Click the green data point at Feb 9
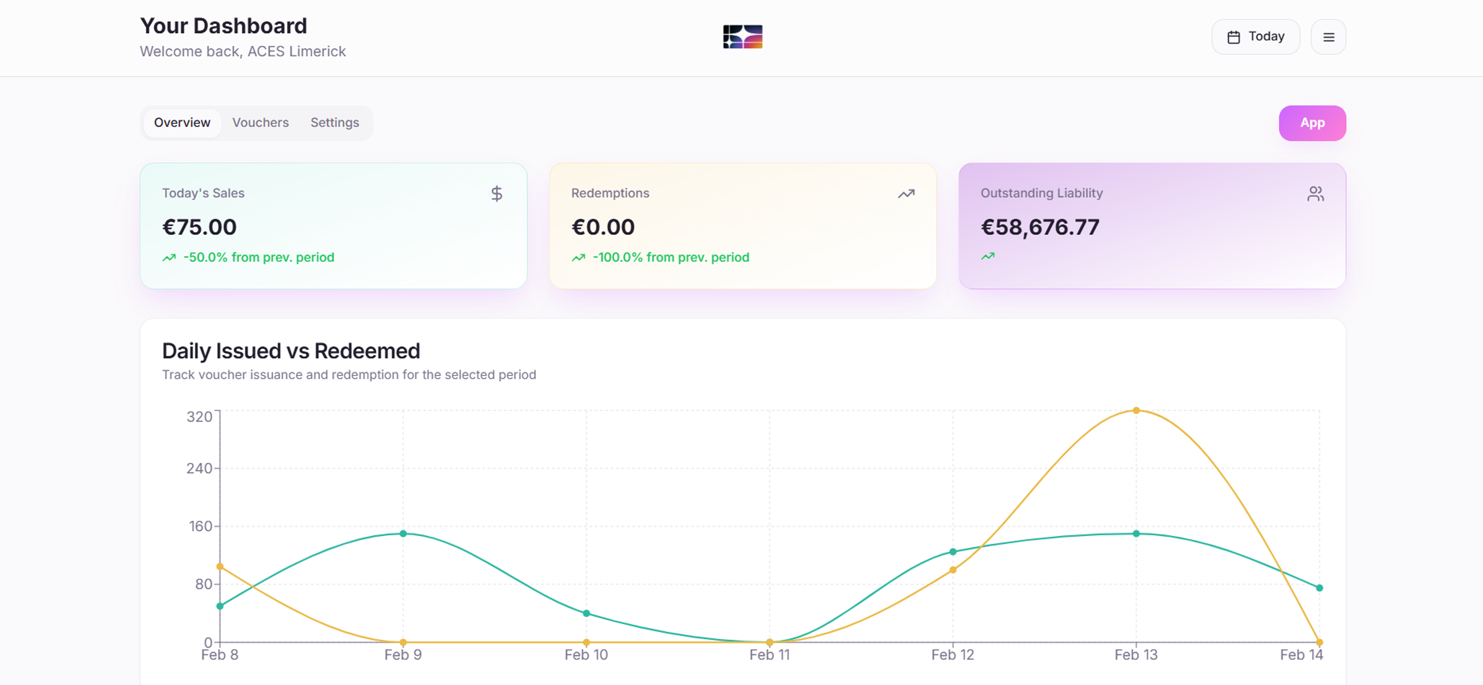1483x685 pixels. [x=403, y=533]
